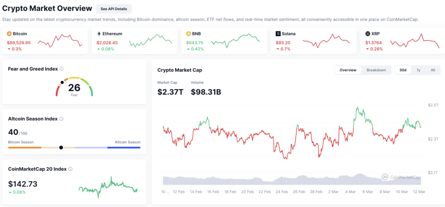Select the 1y time range
The image size is (445, 207).
coord(418,70)
